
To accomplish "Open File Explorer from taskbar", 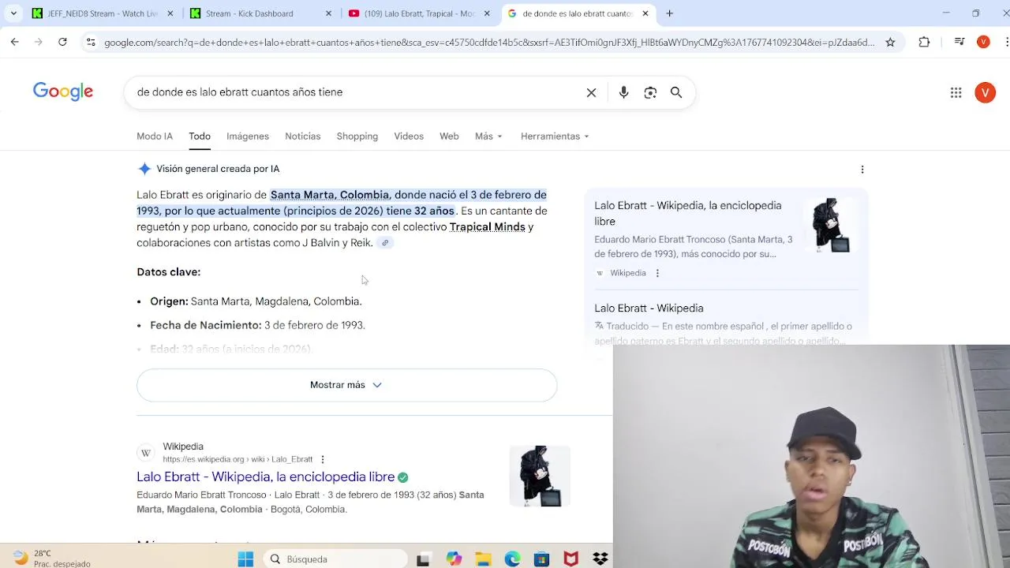I will 483,559.
